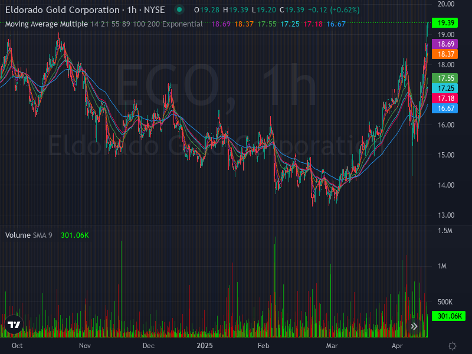Click the +0.12 (+0.62%) change value
This screenshot has width=472, height=354.
(x=333, y=10)
